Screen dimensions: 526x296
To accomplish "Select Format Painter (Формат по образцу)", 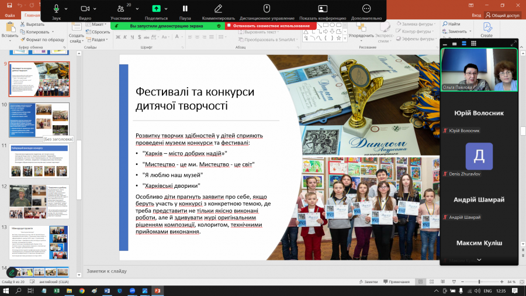I will click(x=42, y=40).
